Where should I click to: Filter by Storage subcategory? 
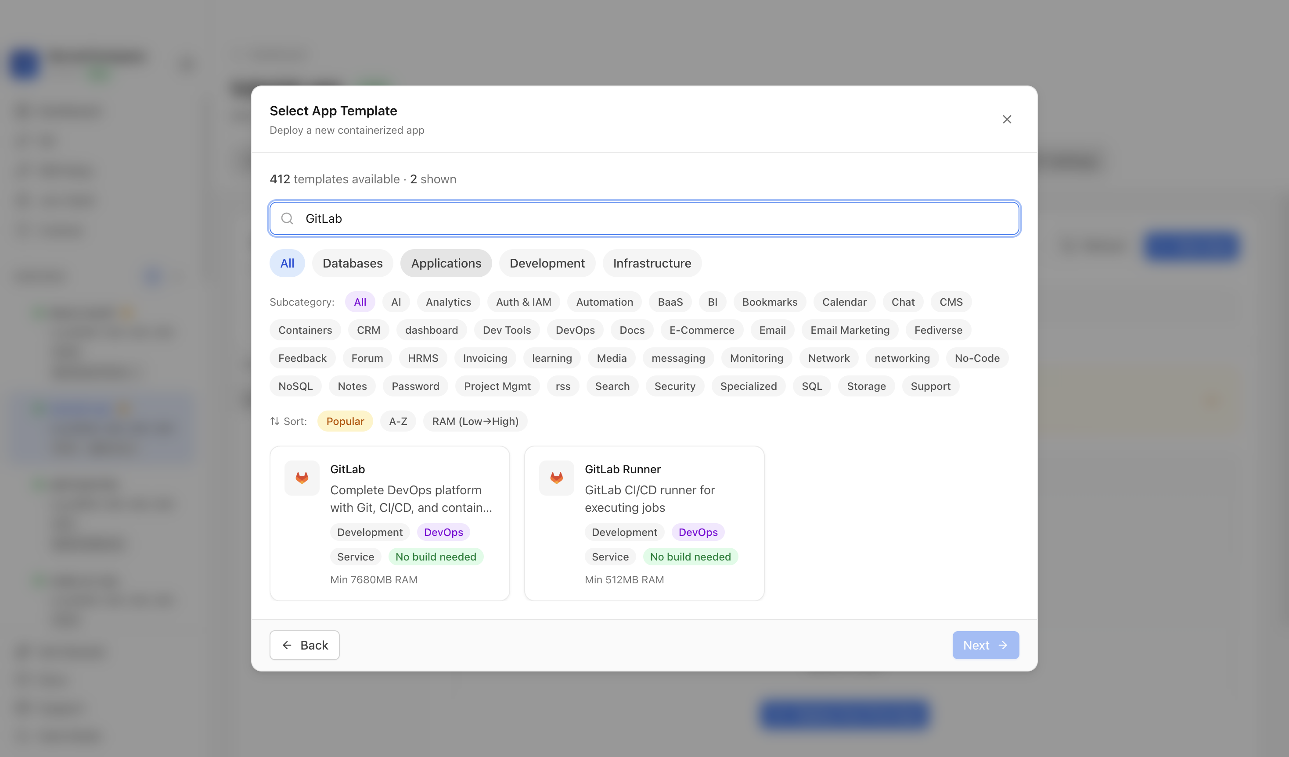click(x=866, y=386)
